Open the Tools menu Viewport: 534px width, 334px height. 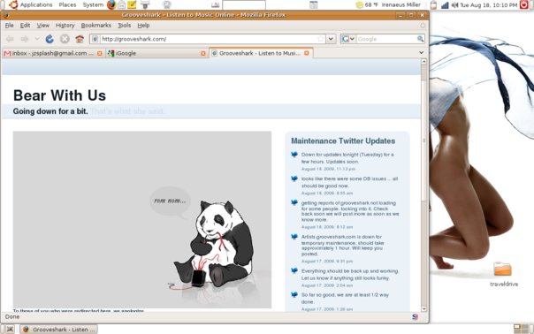click(125, 26)
